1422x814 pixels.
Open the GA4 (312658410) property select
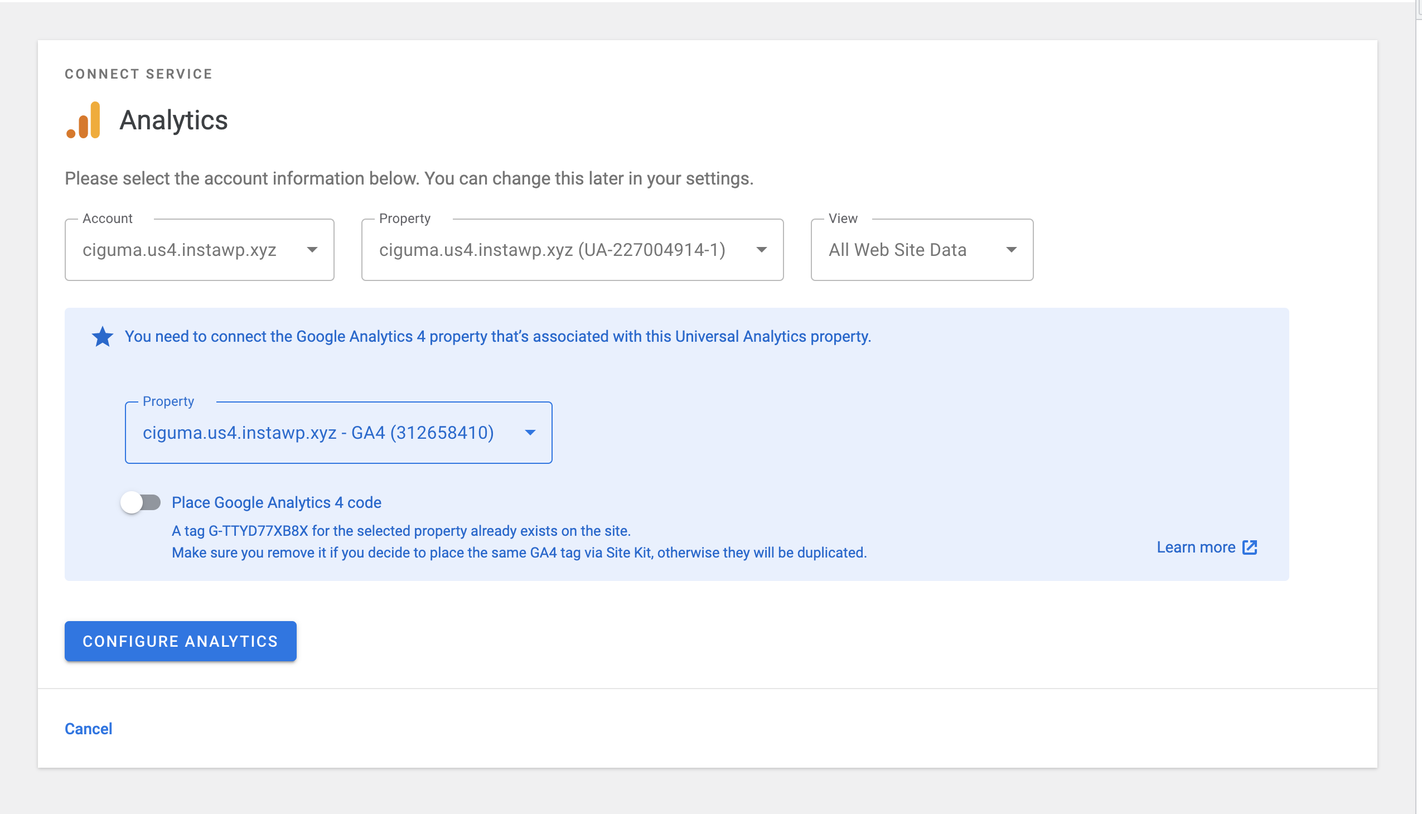pyautogui.click(x=319, y=433)
